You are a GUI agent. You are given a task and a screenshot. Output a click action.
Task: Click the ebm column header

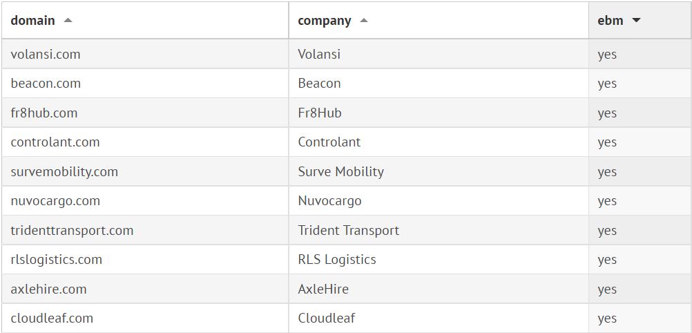[x=611, y=21]
